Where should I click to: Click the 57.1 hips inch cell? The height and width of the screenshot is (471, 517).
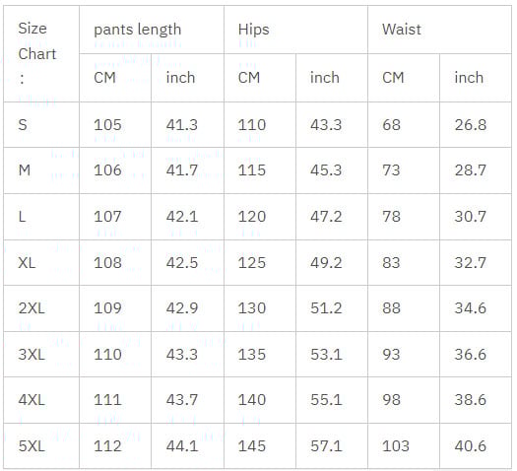[x=332, y=446]
